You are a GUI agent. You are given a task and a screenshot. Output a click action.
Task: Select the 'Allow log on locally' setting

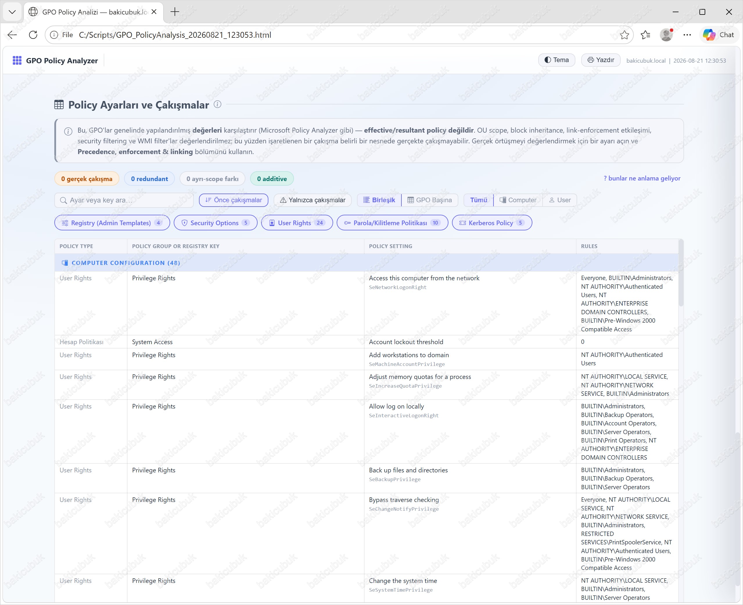(x=396, y=406)
